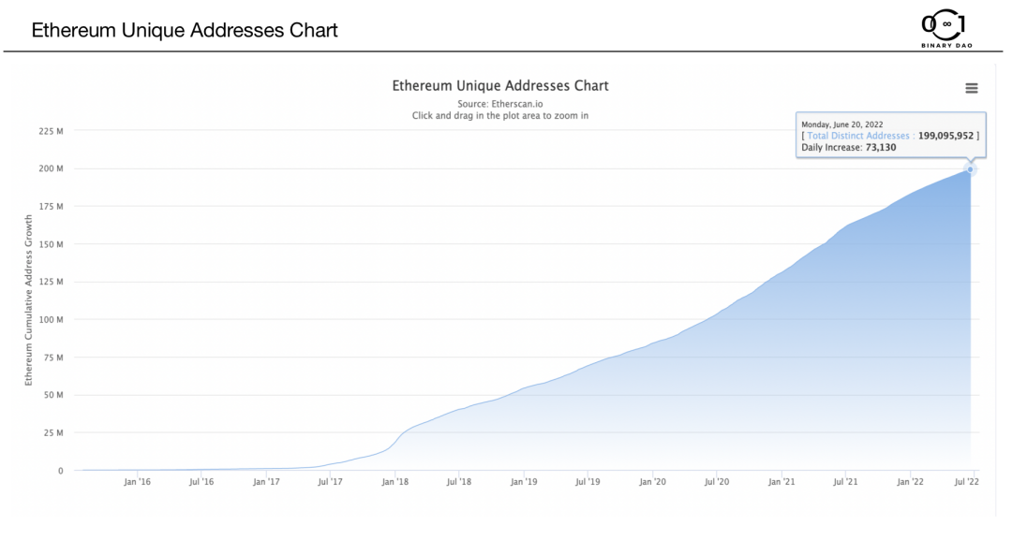Select the highlighted June 20, 2022 data point

click(970, 169)
